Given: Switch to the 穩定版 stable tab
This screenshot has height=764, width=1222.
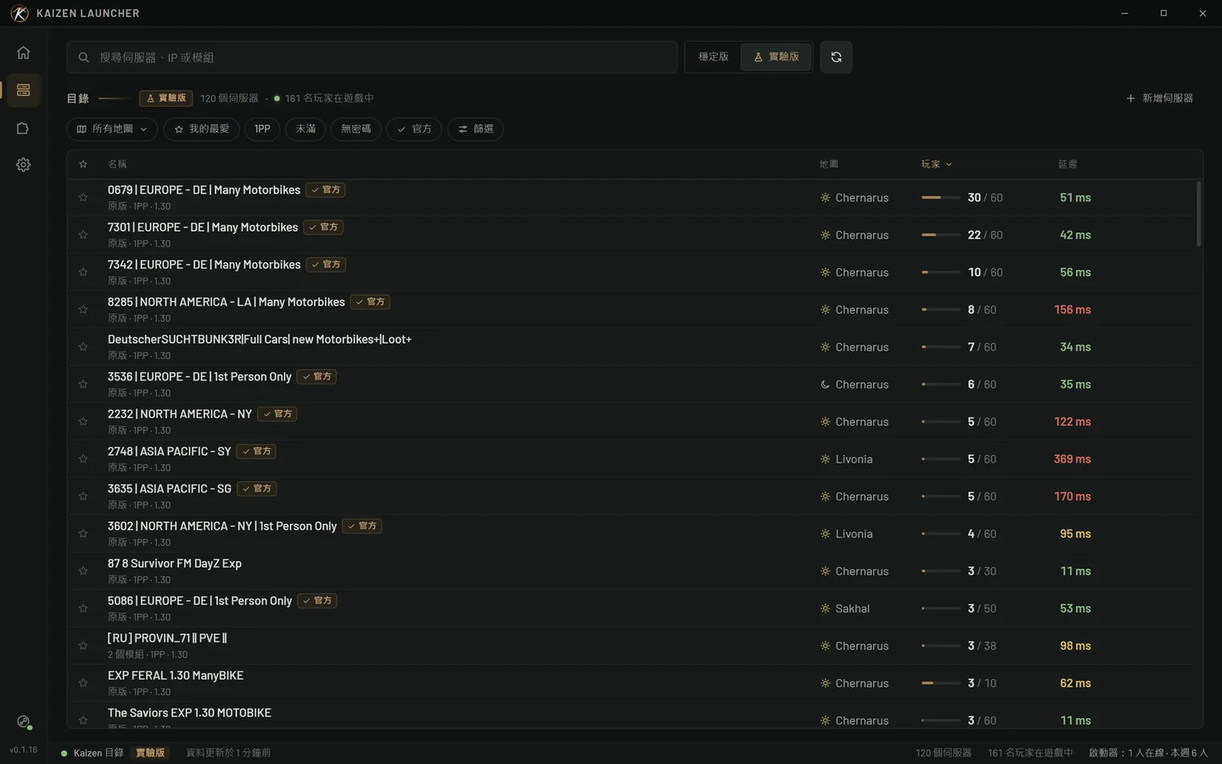Looking at the screenshot, I should (714, 57).
